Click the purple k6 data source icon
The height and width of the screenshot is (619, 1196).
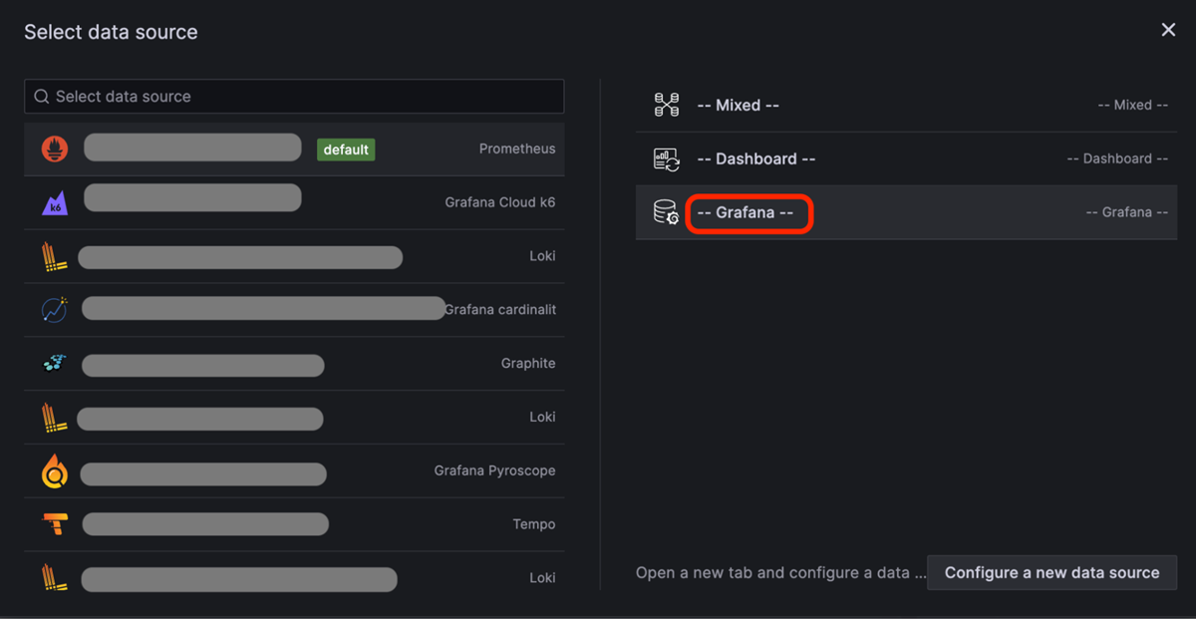55,203
